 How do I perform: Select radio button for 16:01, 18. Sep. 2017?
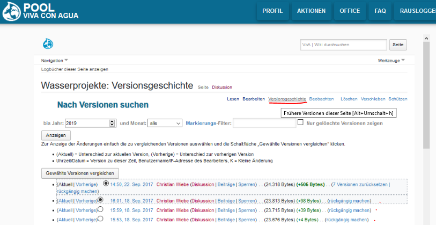pos(100,200)
